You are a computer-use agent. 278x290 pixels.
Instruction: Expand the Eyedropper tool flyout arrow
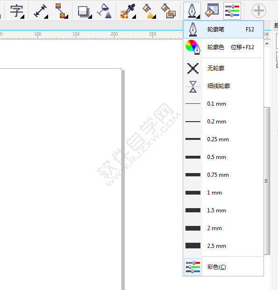(134, 17)
